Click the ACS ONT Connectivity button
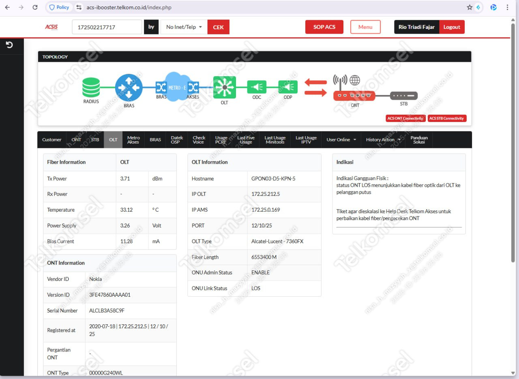The width and height of the screenshot is (519, 379). click(405, 118)
